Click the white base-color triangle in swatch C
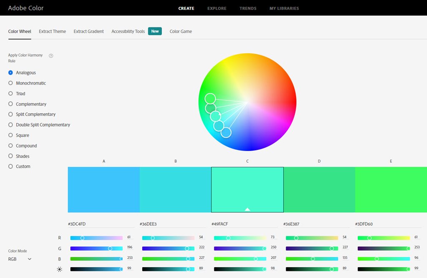Image resolution: width=427 pixels, height=278 pixels. (247, 209)
